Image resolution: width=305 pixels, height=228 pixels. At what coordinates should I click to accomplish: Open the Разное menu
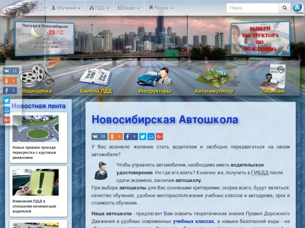click(x=161, y=8)
